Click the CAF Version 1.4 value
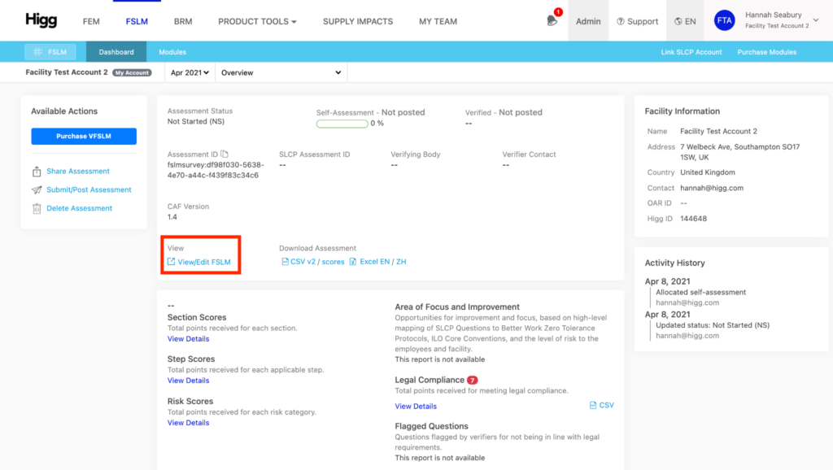This screenshot has width=833, height=470. click(172, 216)
